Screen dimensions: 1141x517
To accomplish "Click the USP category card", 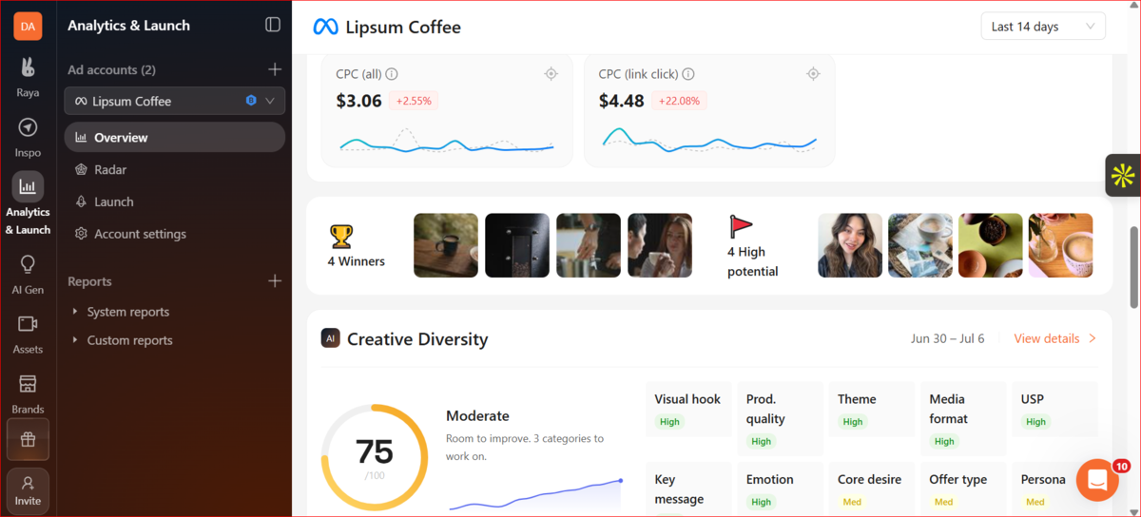I will (1054, 410).
